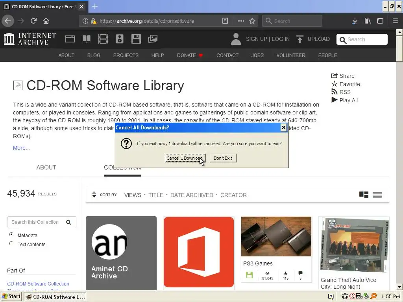
Task: Sort results by TITLE
Action: click(156, 195)
